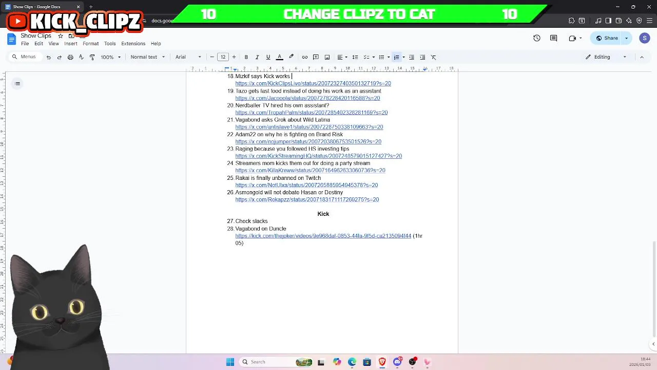Open the text color picker
The height and width of the screenshot is (370, 657).
coord(280,57)
